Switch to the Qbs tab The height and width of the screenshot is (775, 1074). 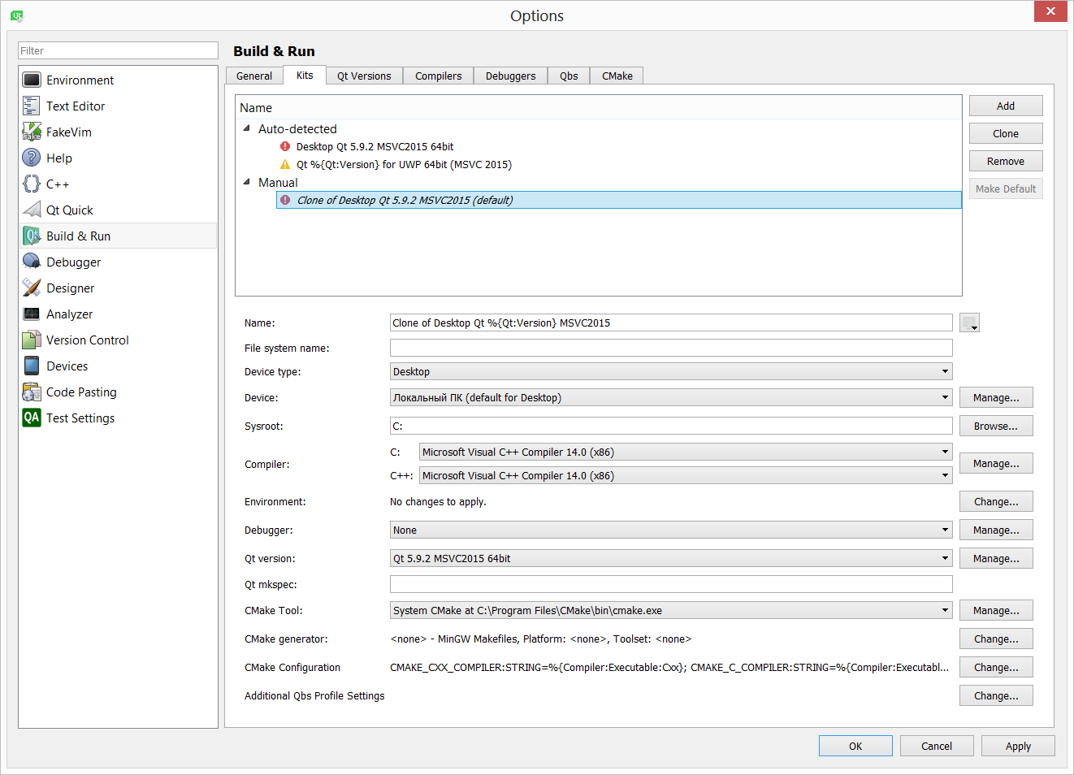tap(569, 76)
